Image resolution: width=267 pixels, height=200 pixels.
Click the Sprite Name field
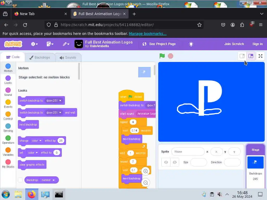click(188, 152)
